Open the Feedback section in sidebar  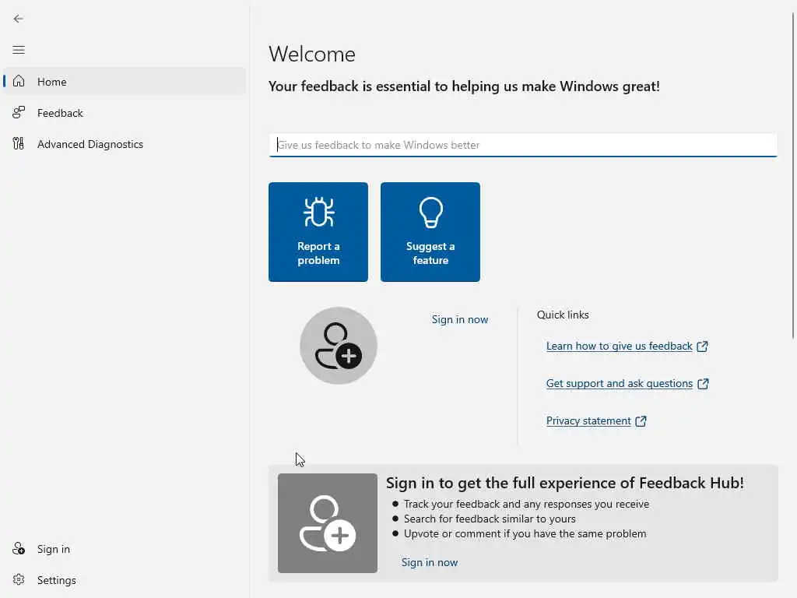(60, 113)
